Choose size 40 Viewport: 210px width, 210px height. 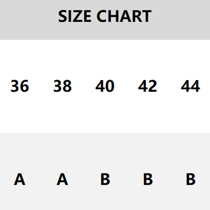tap(105, 86)
